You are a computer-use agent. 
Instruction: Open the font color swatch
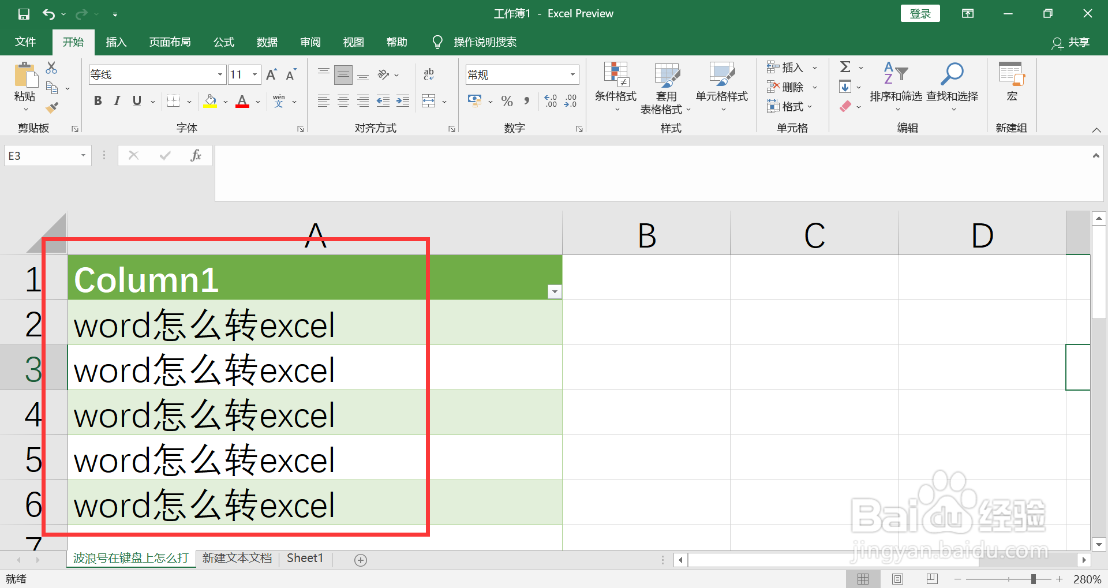[x=242, y=101]
